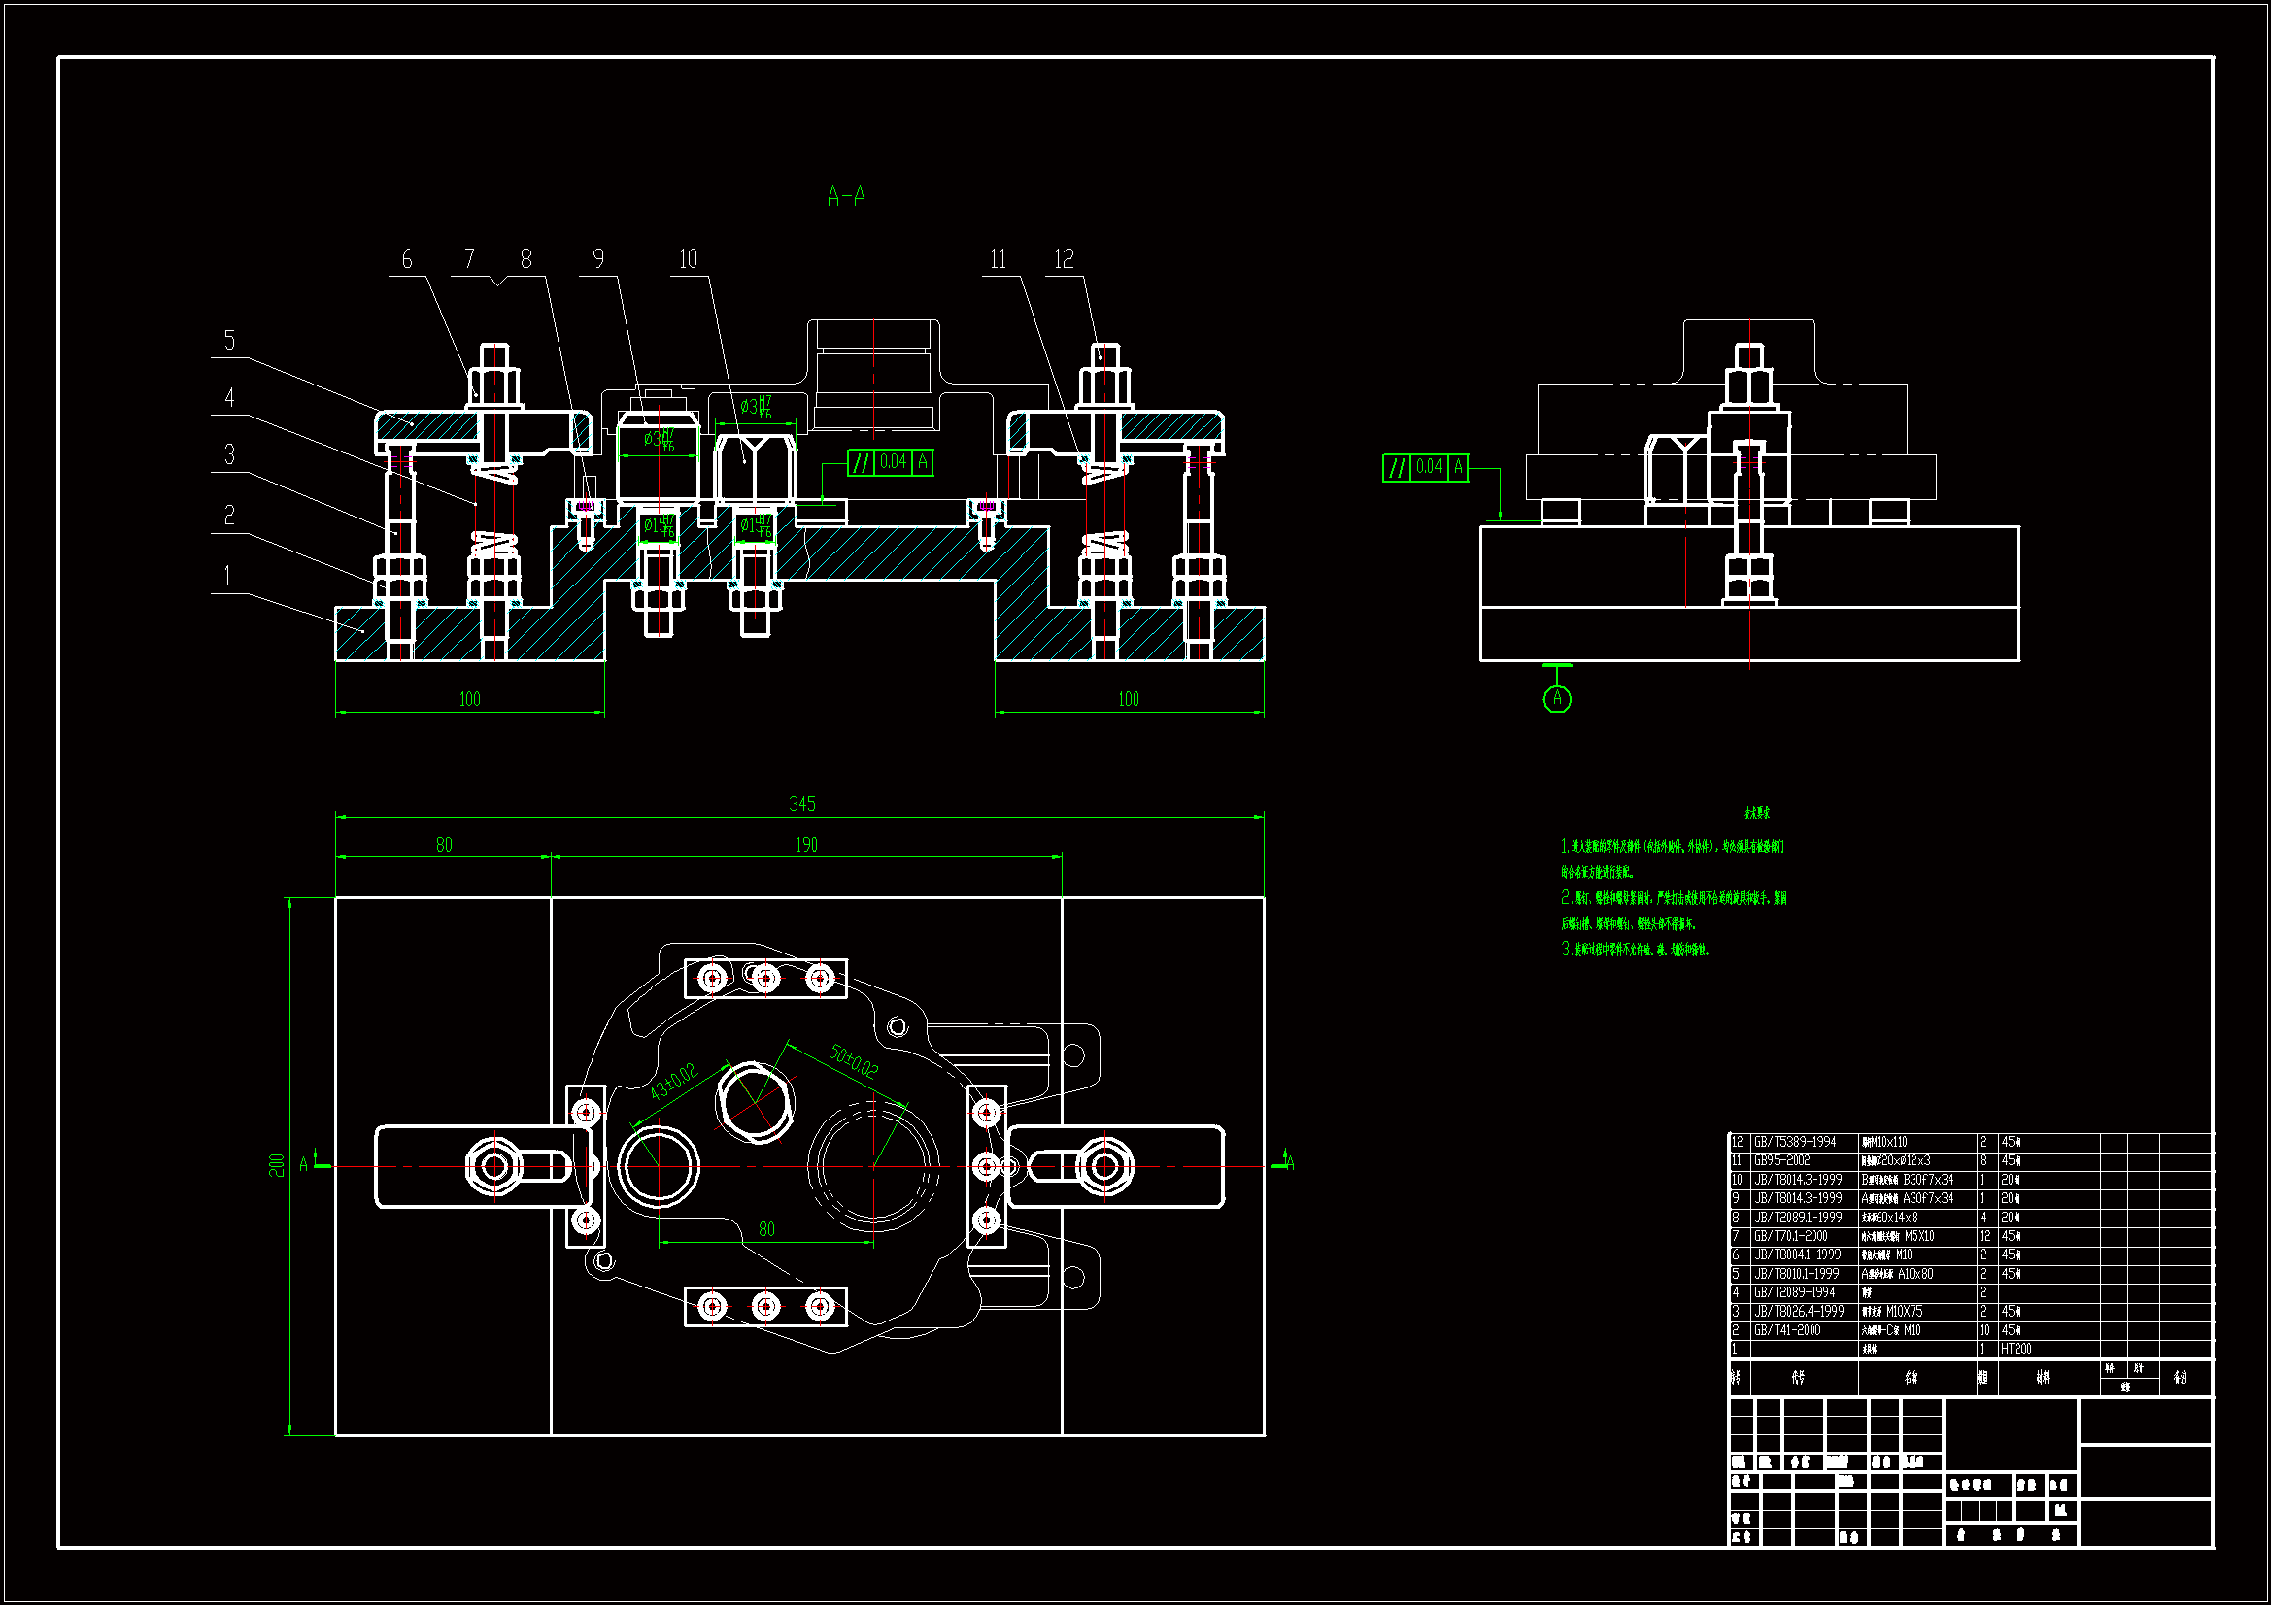Click the HT200 material cell
Viewport: 2271px width, 1605px height.
click(2016, 1349)
